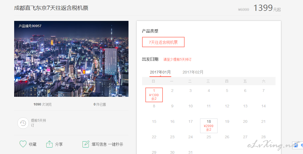The width and height of the screenshot is (303, 154).
Task: Click the 产品类型 heading
Action: point(150,31)
